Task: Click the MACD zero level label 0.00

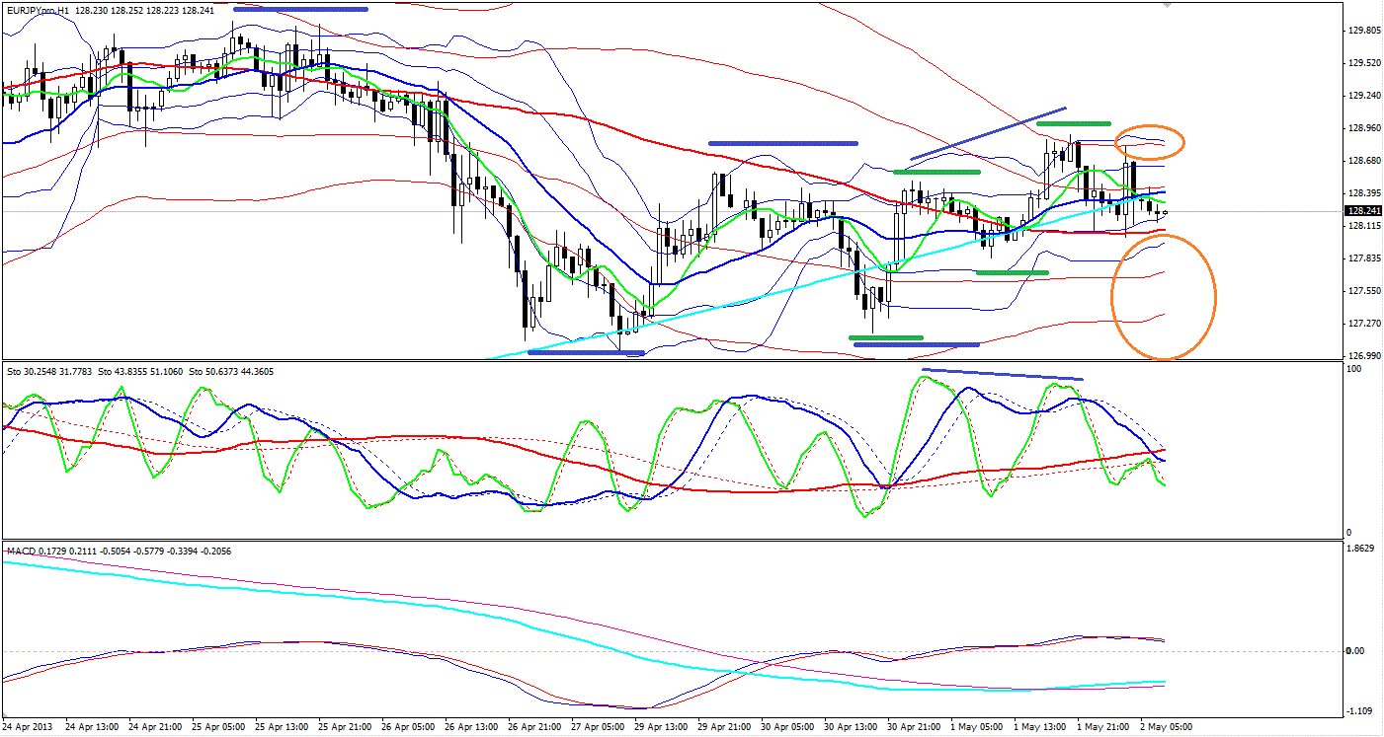Action: [x=1355, y=651]
